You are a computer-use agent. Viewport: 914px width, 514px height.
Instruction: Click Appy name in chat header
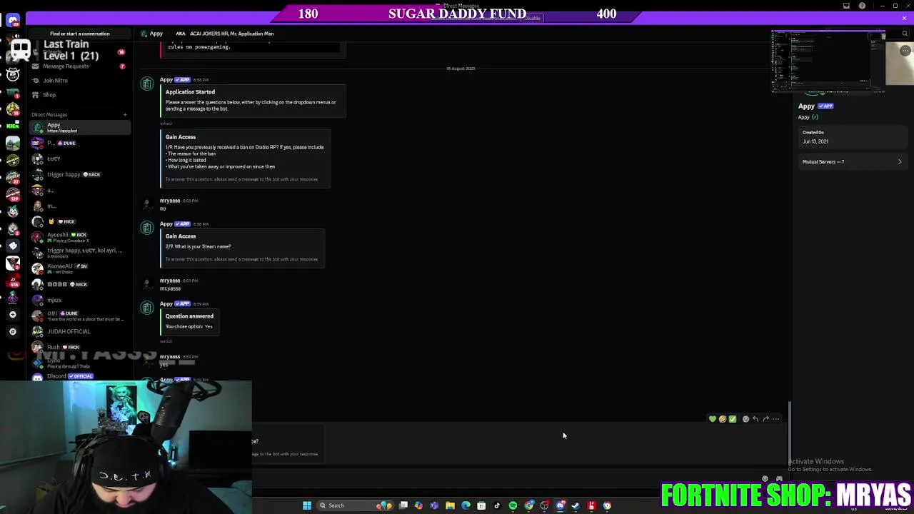point(156,34)
